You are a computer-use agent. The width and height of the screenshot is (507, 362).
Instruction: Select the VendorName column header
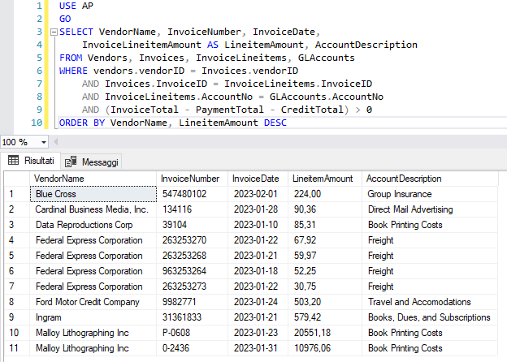click(x=93, y=179)
